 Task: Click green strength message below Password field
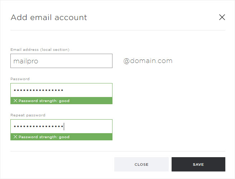tap(61, 101)
